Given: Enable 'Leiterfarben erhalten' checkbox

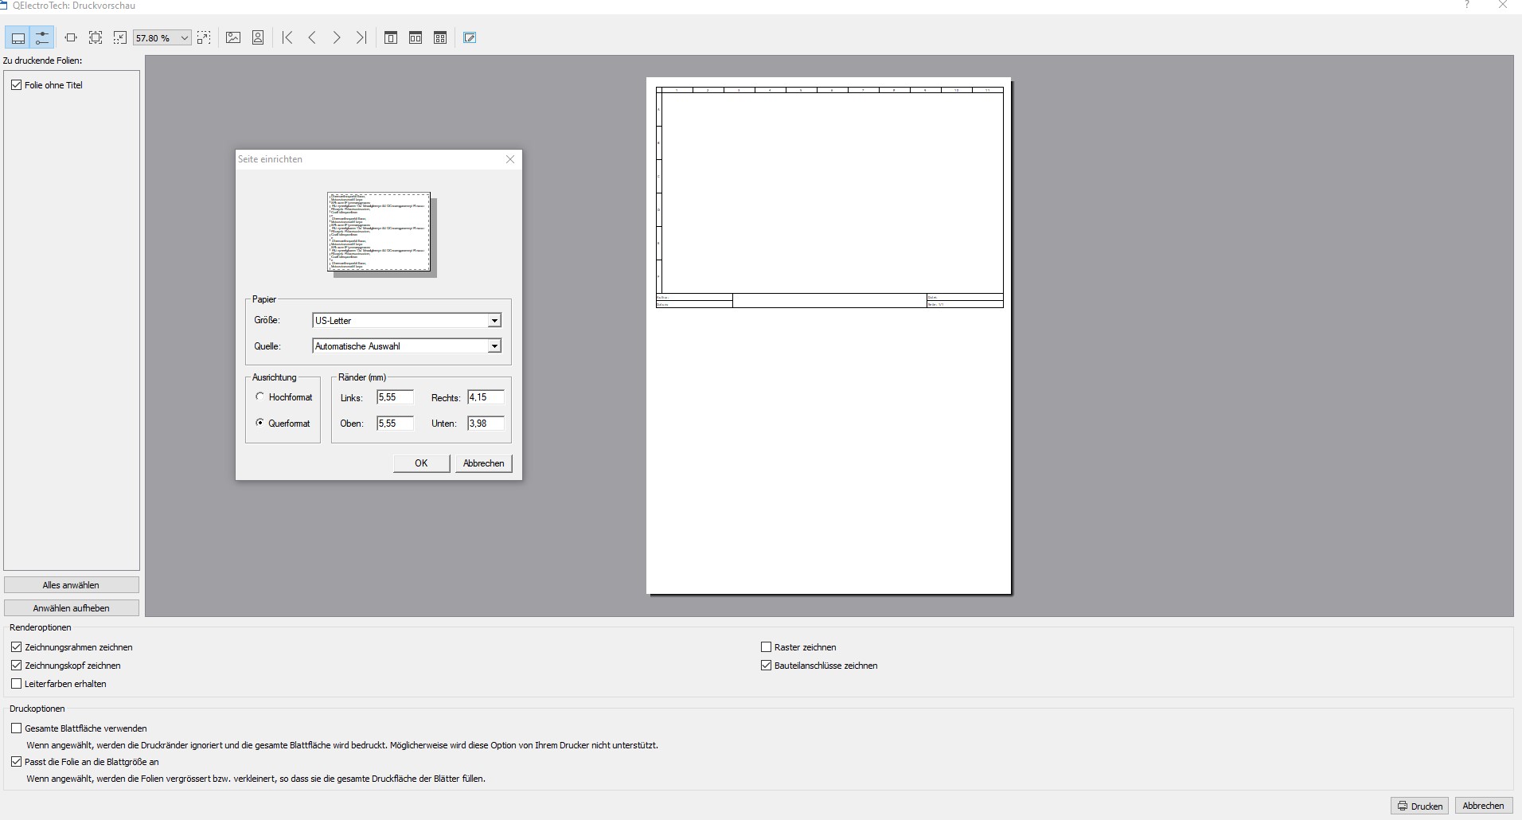Looking at the screenshot, I should tap(17, 684).
